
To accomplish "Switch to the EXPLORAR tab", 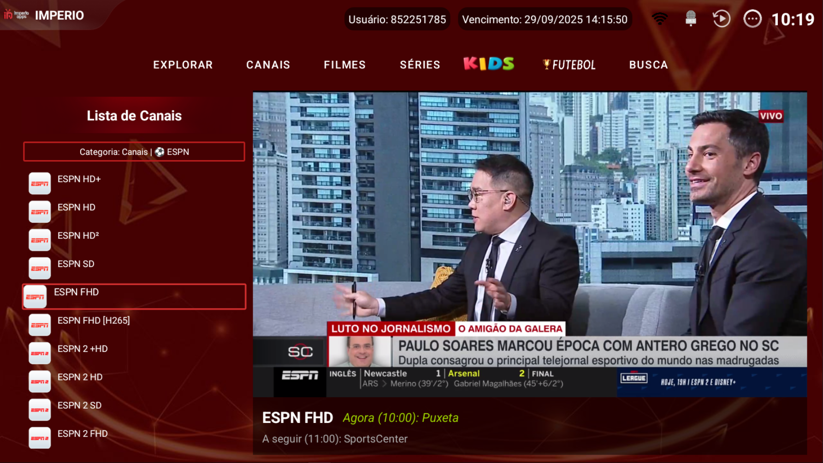I will (x=183, y=65).
